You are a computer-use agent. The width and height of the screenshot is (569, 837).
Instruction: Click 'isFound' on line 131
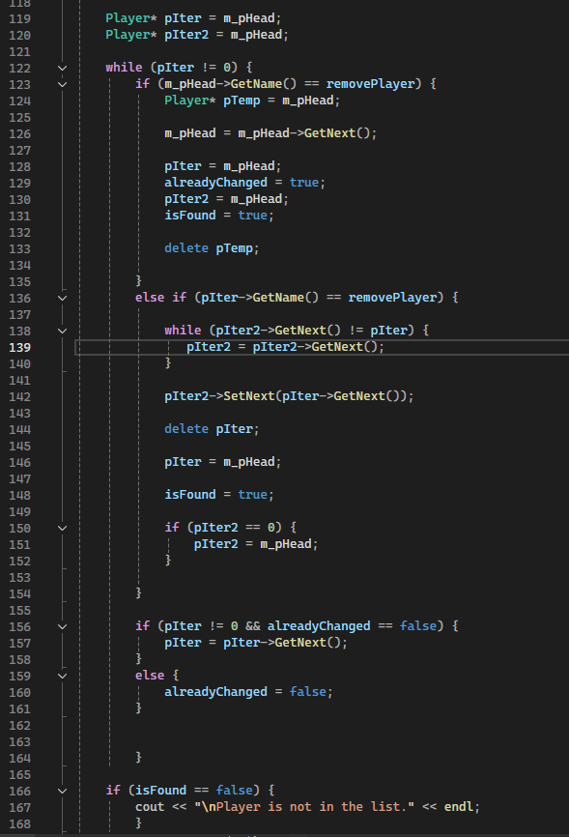(190, 216)
